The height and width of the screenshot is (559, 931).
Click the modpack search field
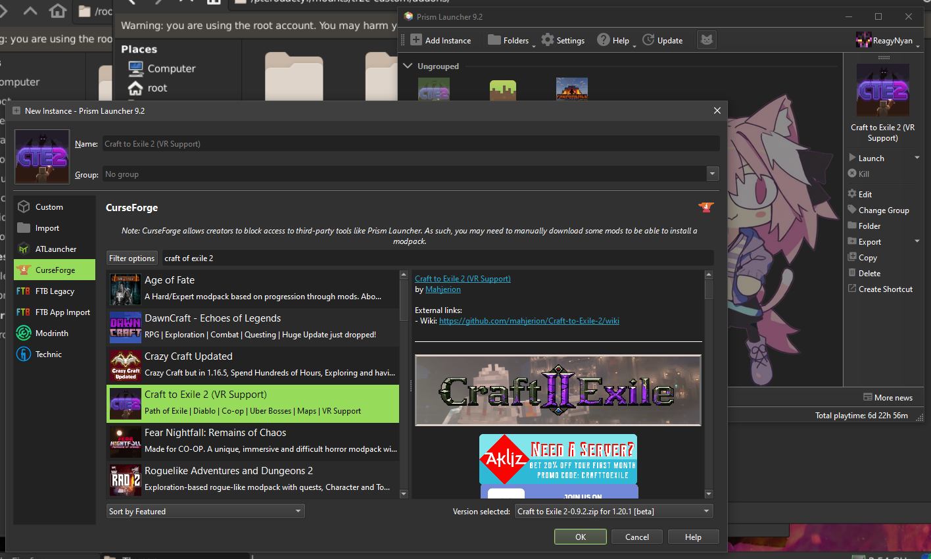pyautogui.click(x=437, y=258)
